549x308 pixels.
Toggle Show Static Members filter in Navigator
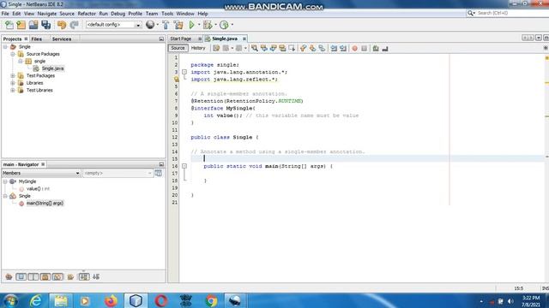pos(33,277)
